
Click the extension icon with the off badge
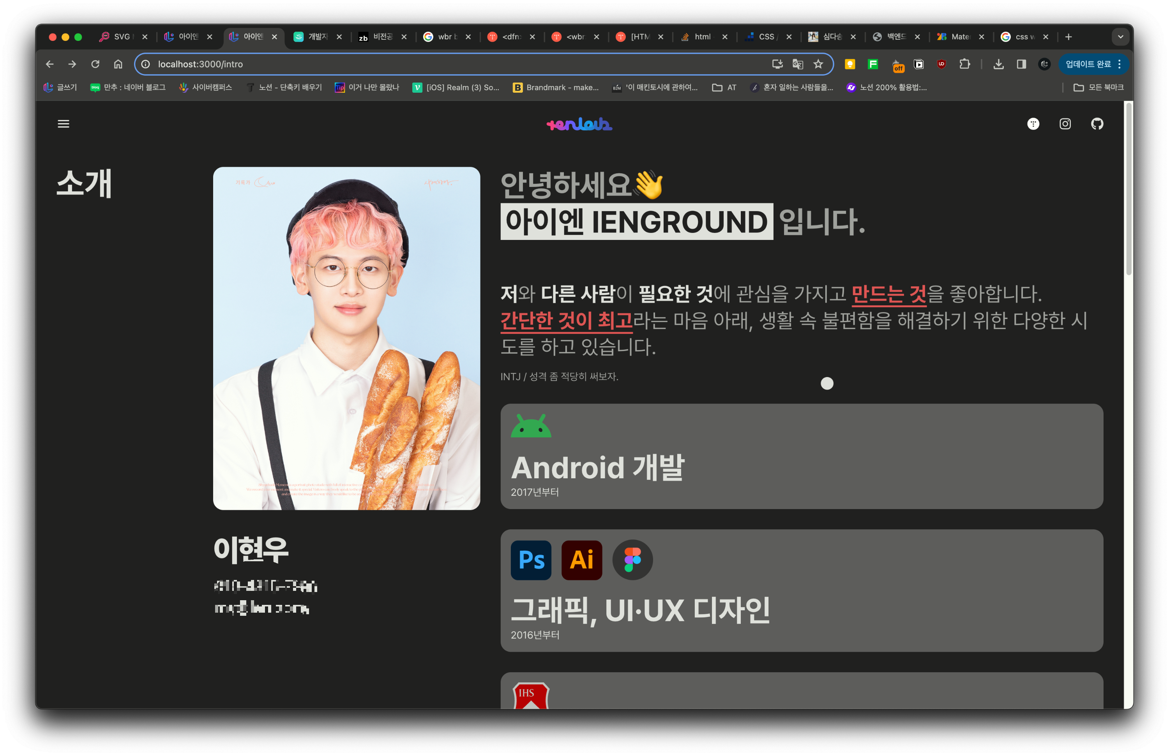click(x=897, y=65)
